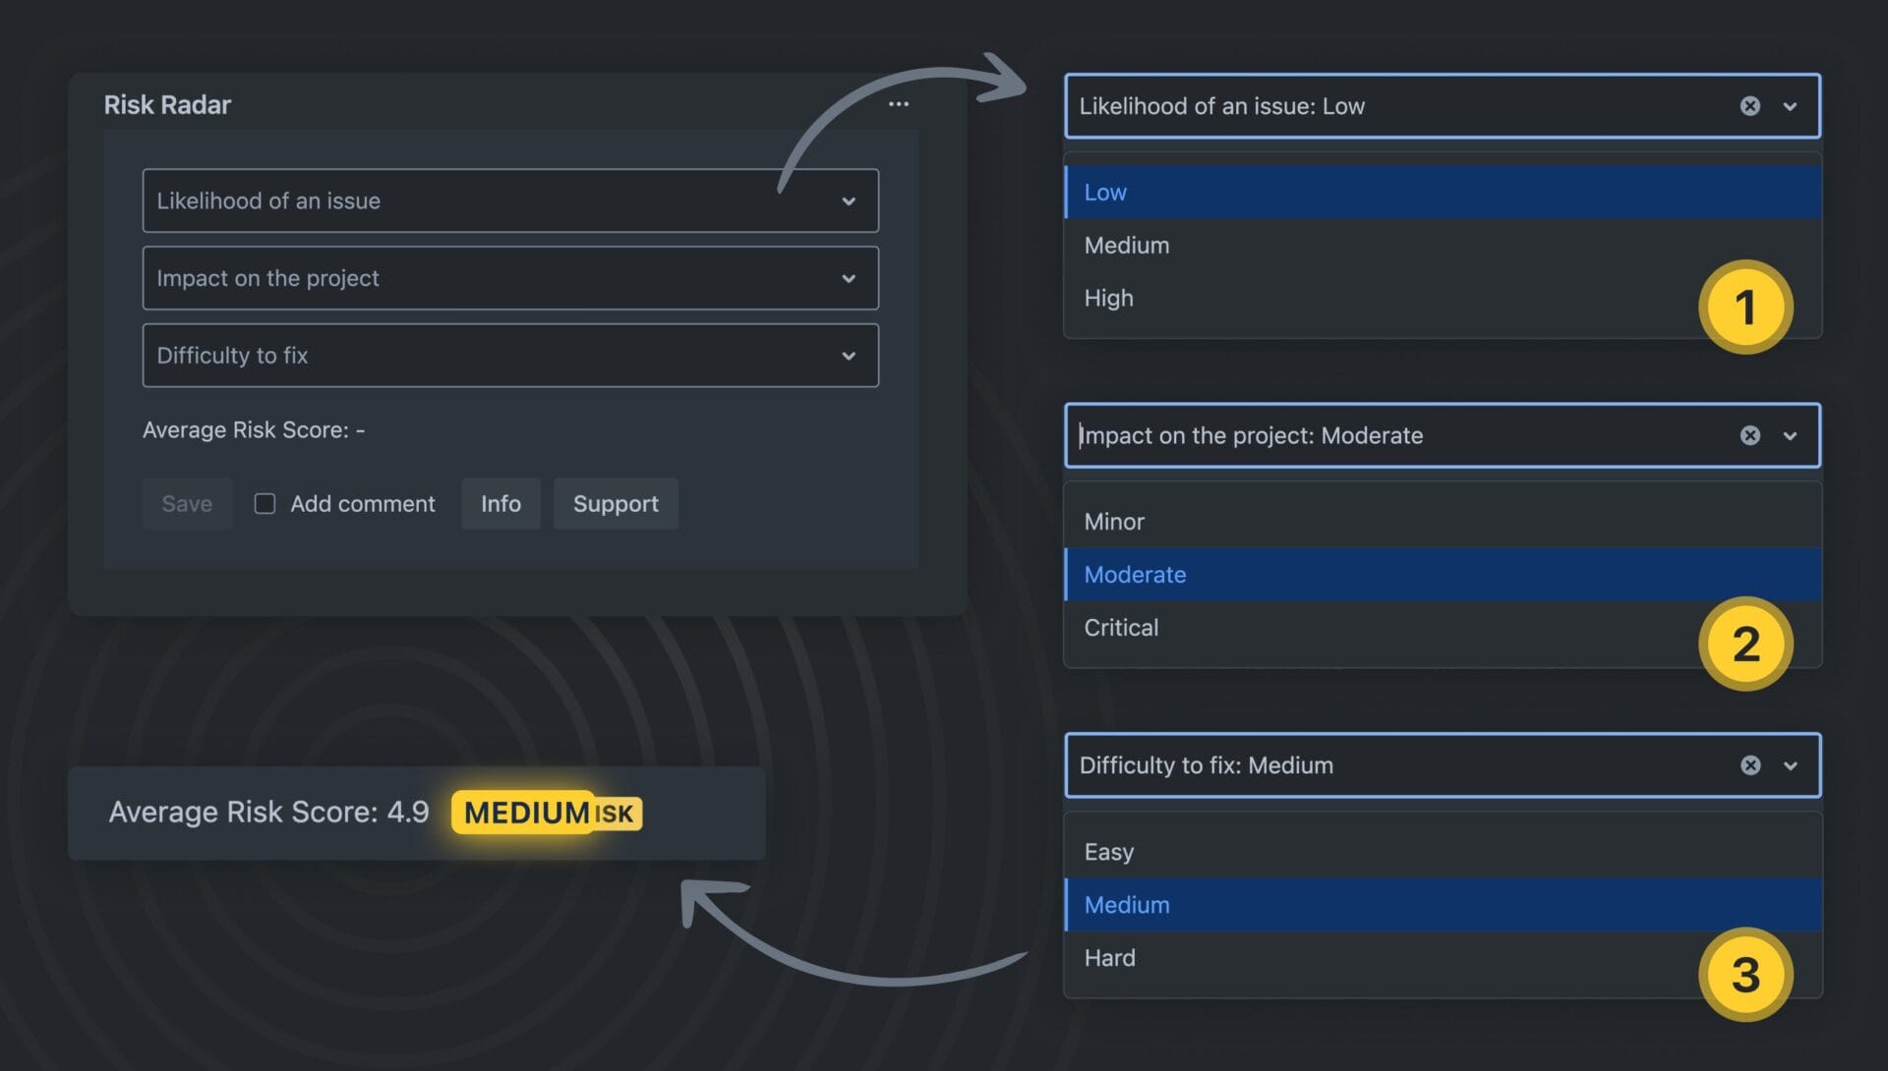This screenshot has height=1071, width=1888.
Task: Choose Critical impact option
Action: 1121,627
